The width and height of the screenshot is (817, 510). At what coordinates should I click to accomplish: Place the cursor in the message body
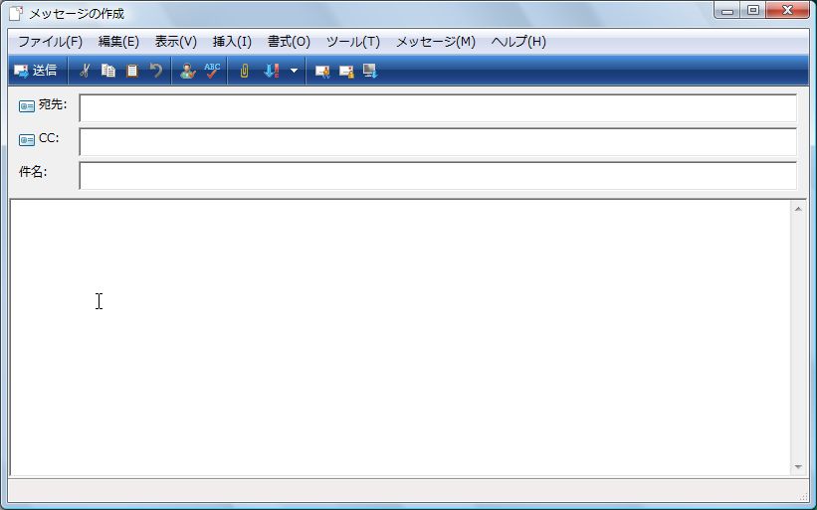tap(400, 338)
